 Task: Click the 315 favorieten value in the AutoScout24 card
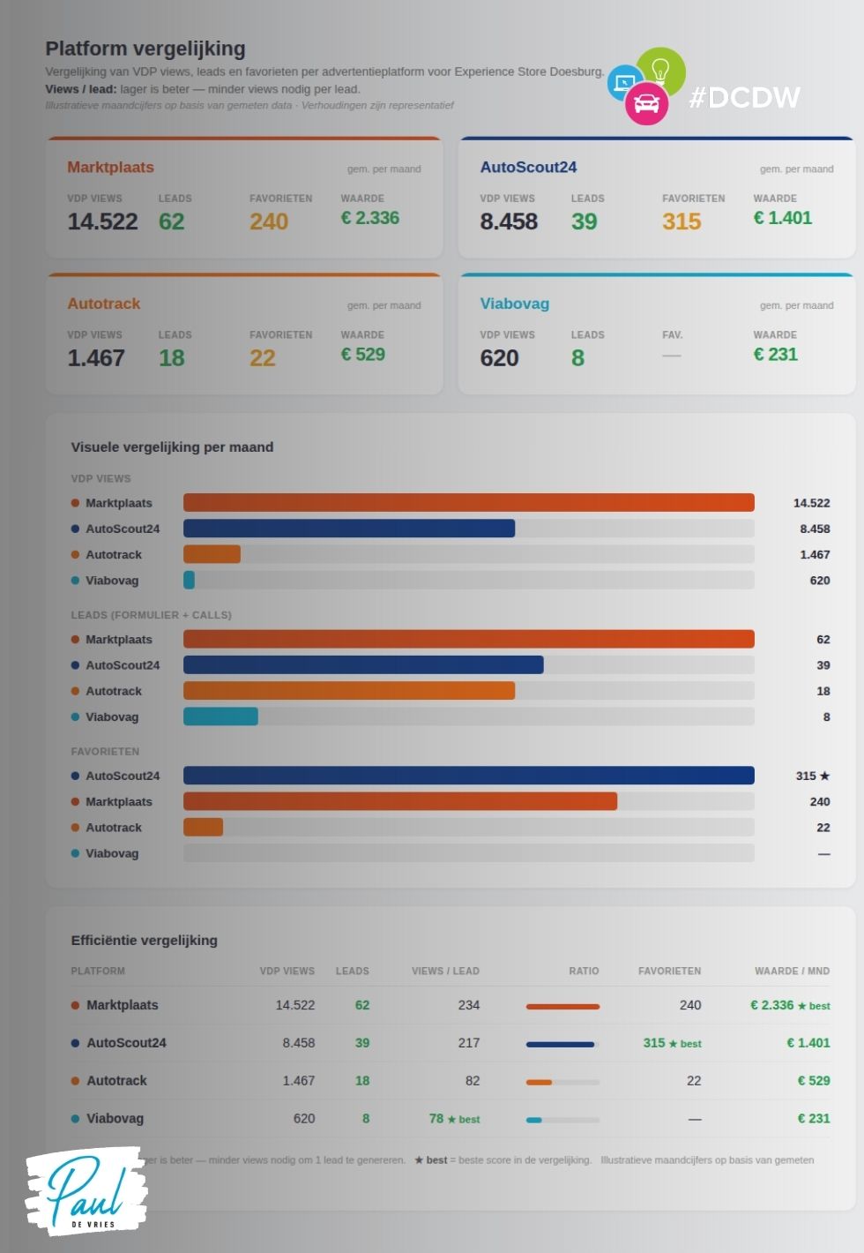click(682, 221)
